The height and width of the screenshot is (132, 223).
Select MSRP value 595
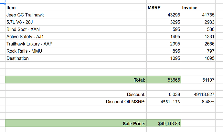pyautogui.click(x=164, y=29)
